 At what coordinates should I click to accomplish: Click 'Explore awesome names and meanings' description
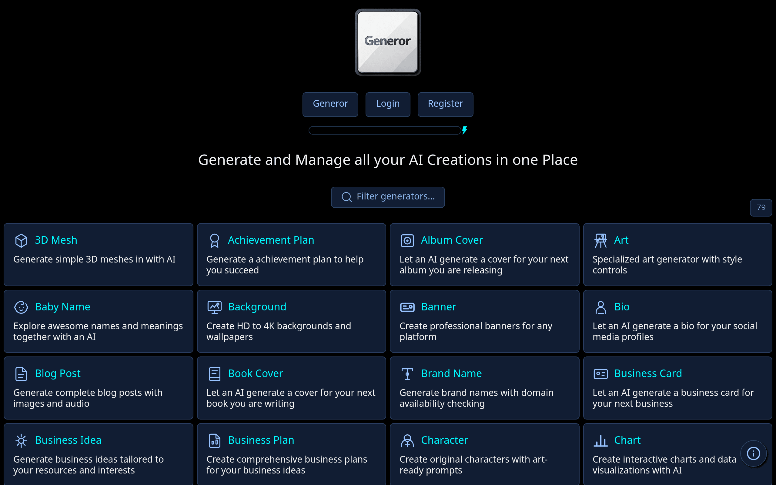tap(98, 331)
